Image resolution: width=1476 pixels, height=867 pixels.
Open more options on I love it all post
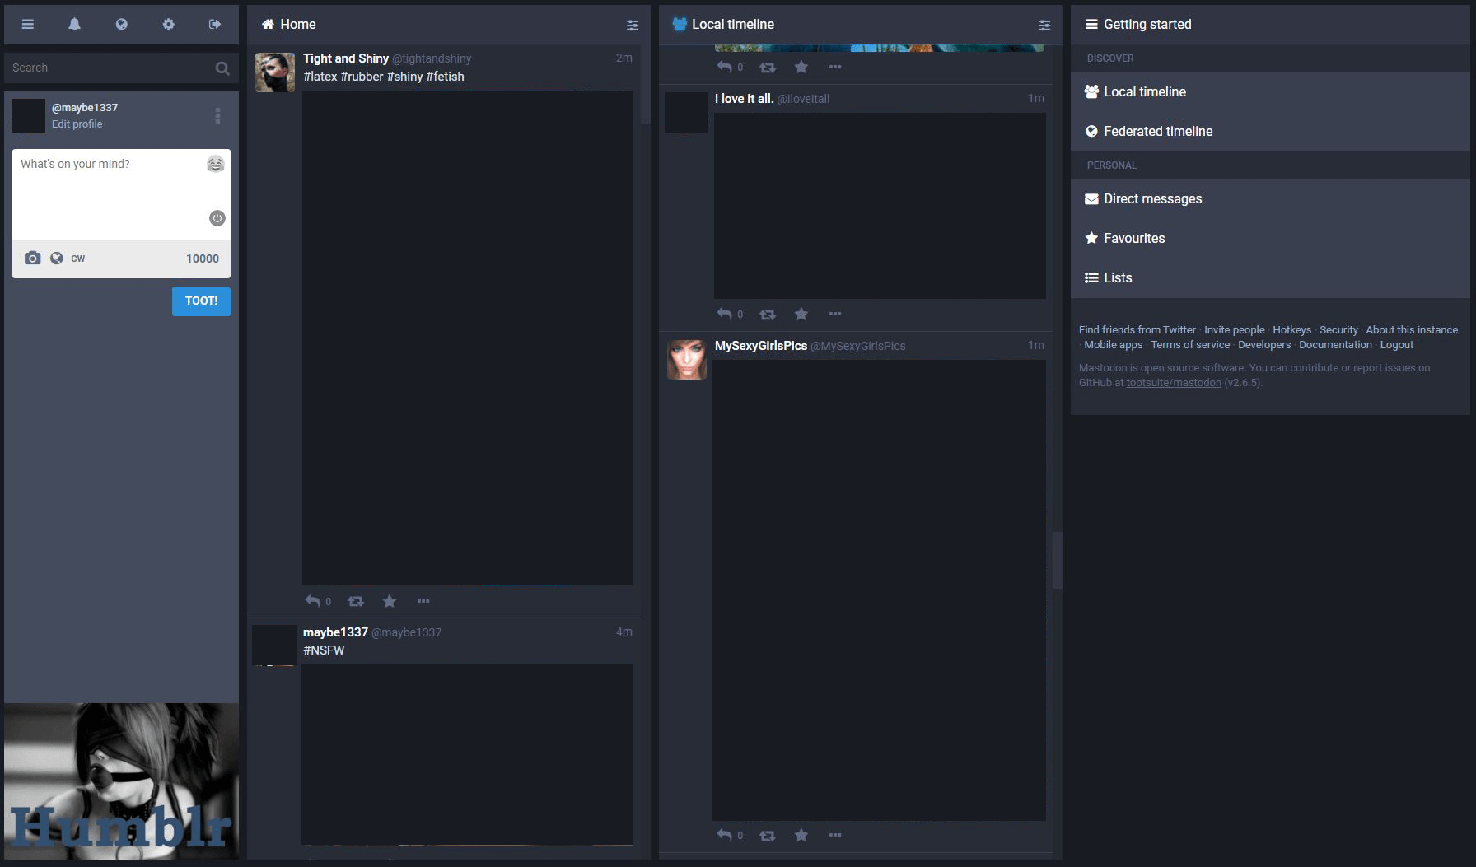[x=835, y=314]
